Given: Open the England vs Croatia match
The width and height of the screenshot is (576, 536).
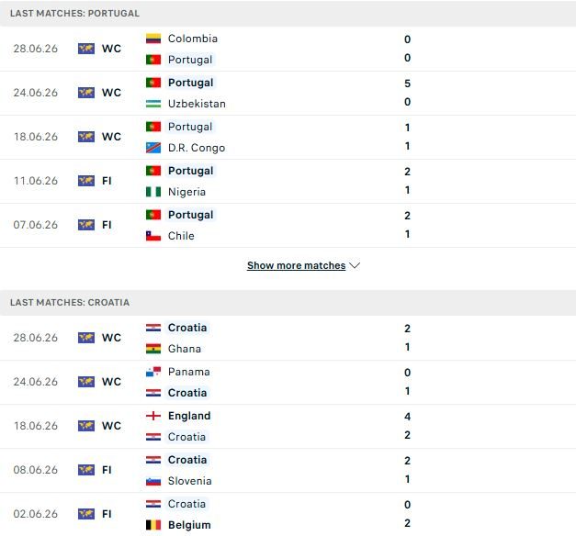Looking at the screenshot, I should 288,426.
